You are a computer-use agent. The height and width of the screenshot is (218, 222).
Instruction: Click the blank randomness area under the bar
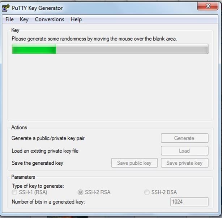point(110,87)
